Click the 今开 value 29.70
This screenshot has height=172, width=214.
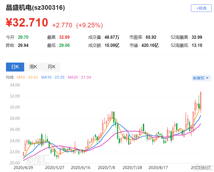pos(23,37)
